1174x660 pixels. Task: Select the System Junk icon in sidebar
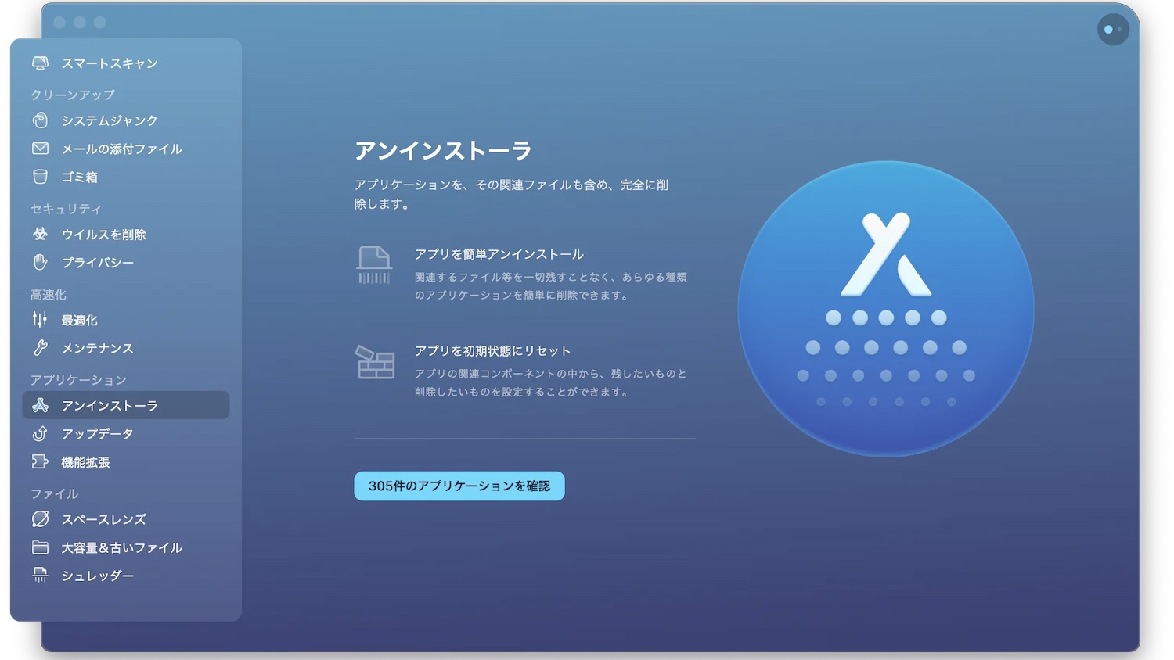pyautogui.click(x=40, y=120)
